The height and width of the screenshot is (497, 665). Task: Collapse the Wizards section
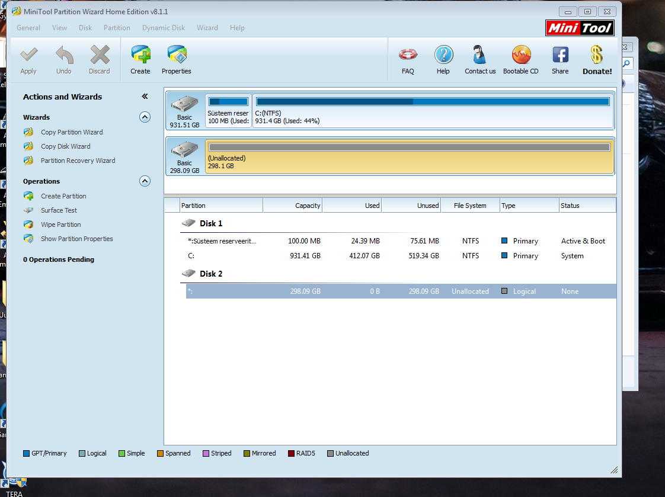point(145,117)
